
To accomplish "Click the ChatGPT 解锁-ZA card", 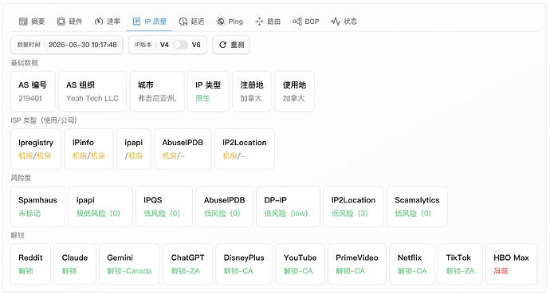I will point(187,264).
